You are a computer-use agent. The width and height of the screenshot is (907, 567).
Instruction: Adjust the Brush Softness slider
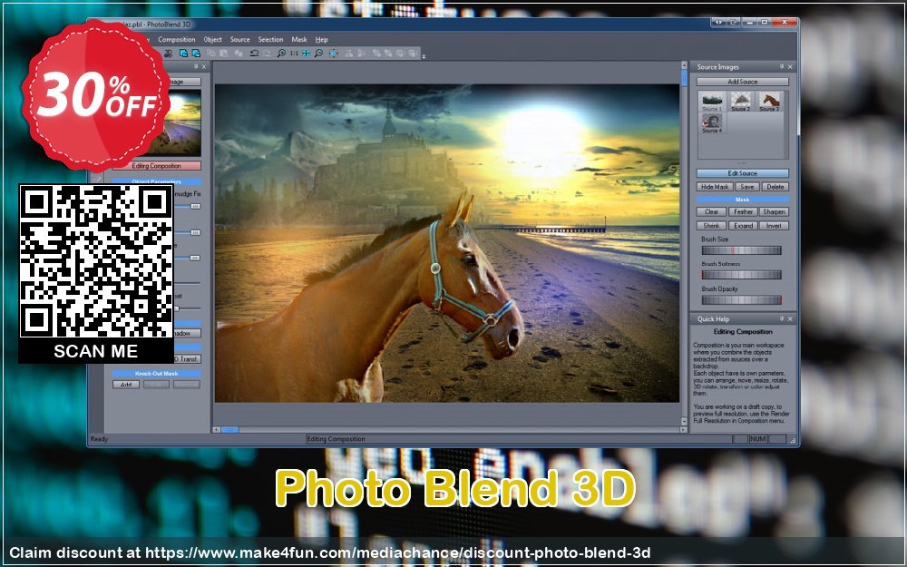point(742,275)
